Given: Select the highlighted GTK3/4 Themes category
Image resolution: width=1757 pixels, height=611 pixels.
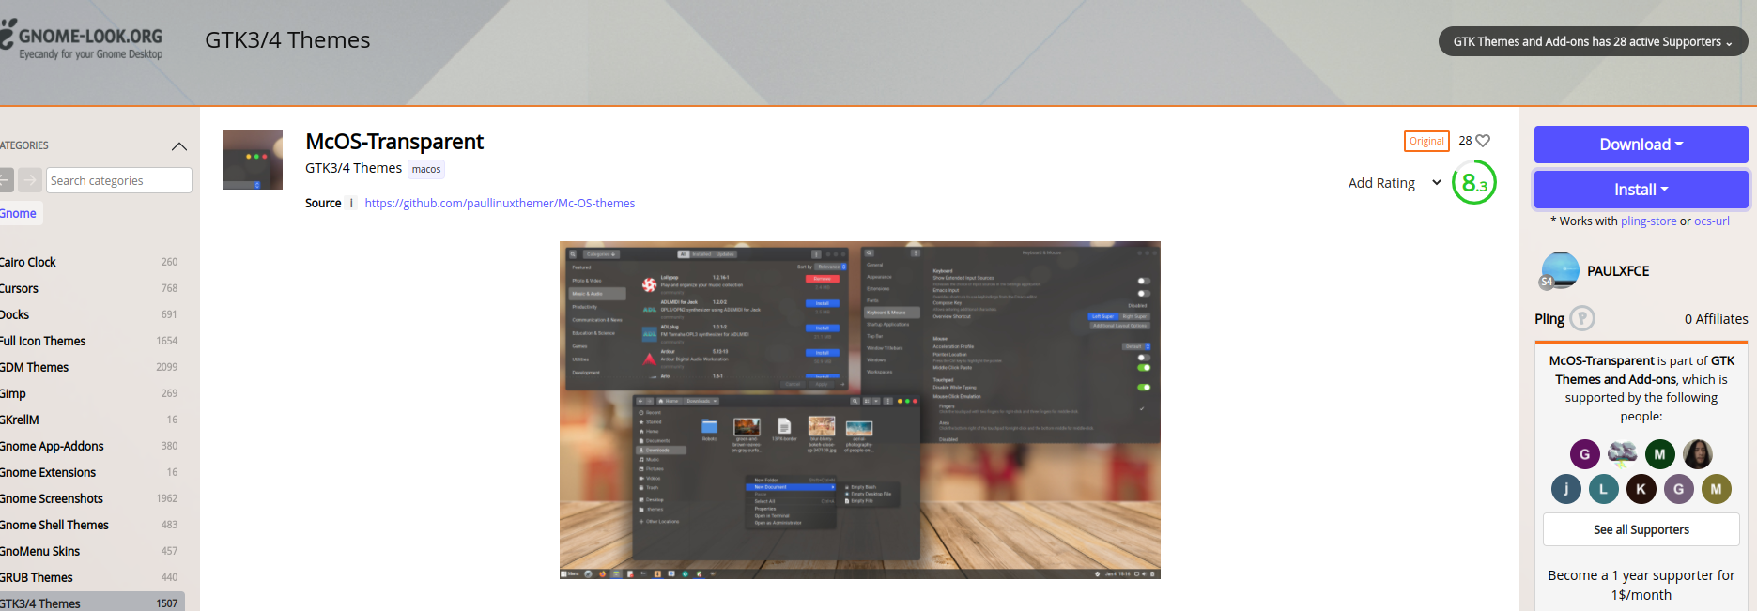Looking at the screenshot, I should pos(91,603).
